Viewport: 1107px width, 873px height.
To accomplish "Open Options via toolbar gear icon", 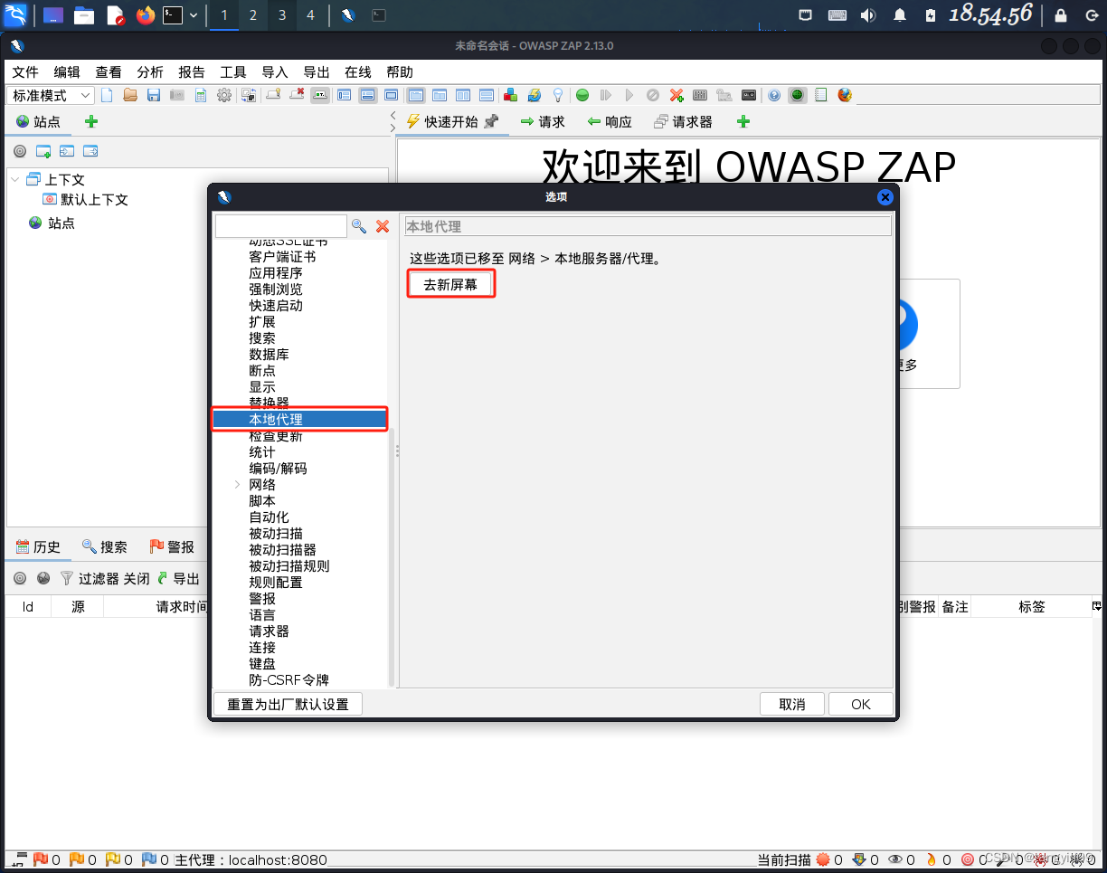I will 224,95.
